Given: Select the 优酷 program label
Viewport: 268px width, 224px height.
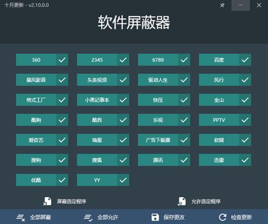Looking at the screenshot, I should 36,180.
